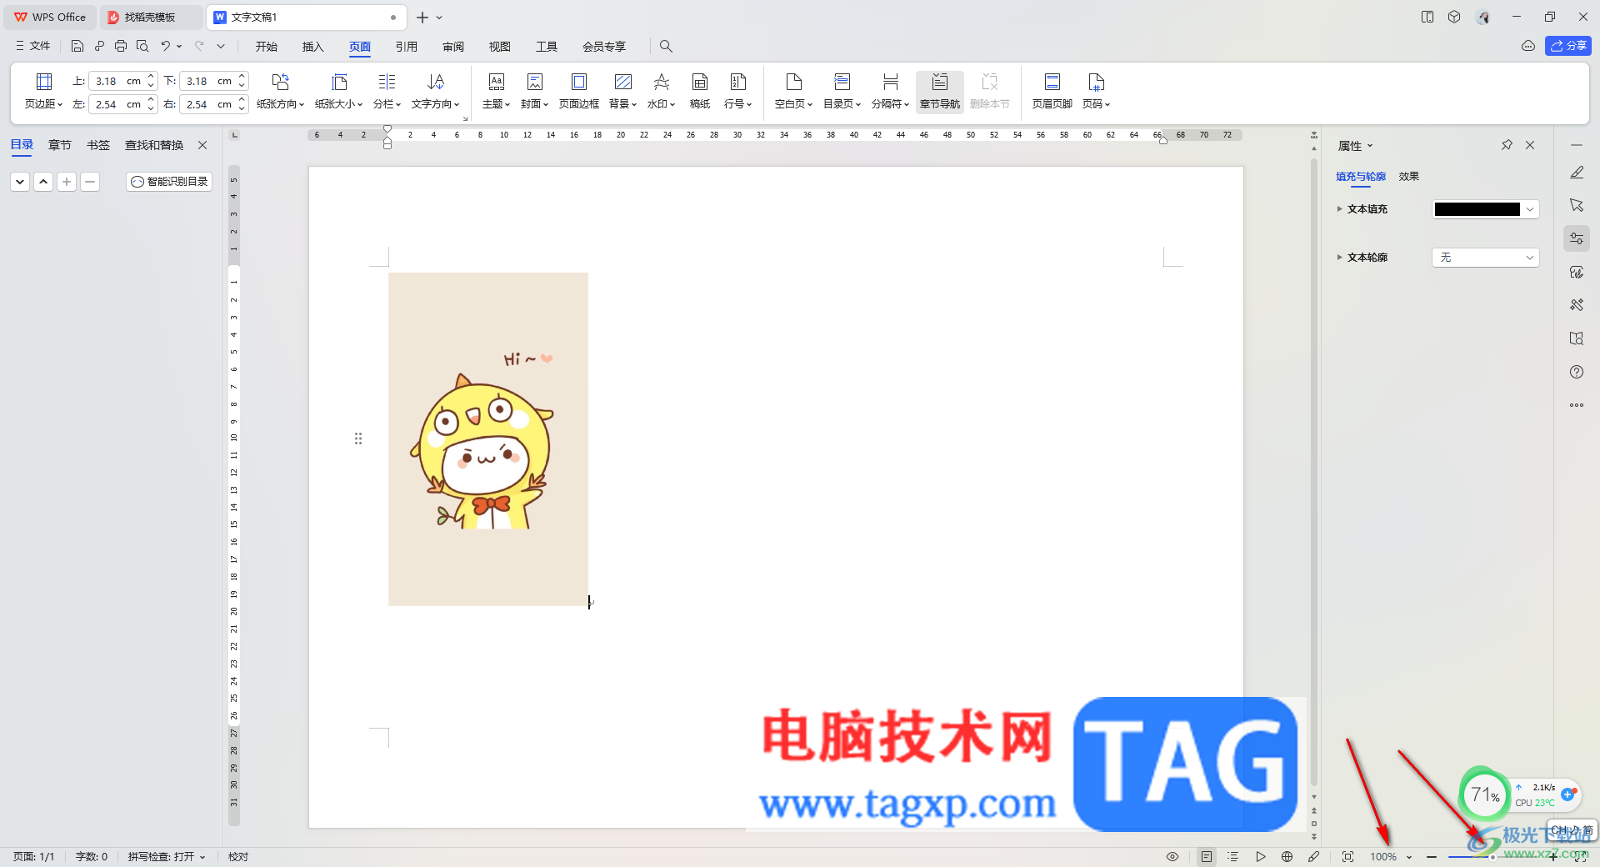The image size is (1600, 867).
Task: Click the print preview icon
Action: [x=142, y=47]
